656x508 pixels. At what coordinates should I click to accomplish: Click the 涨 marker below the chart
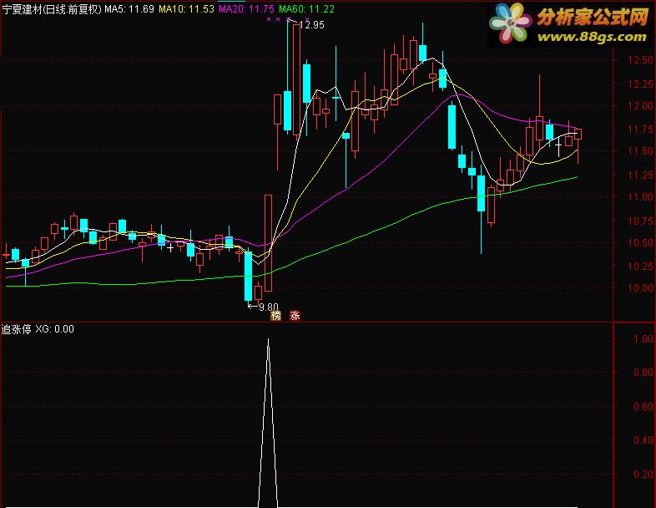click(x=295, y=315)
